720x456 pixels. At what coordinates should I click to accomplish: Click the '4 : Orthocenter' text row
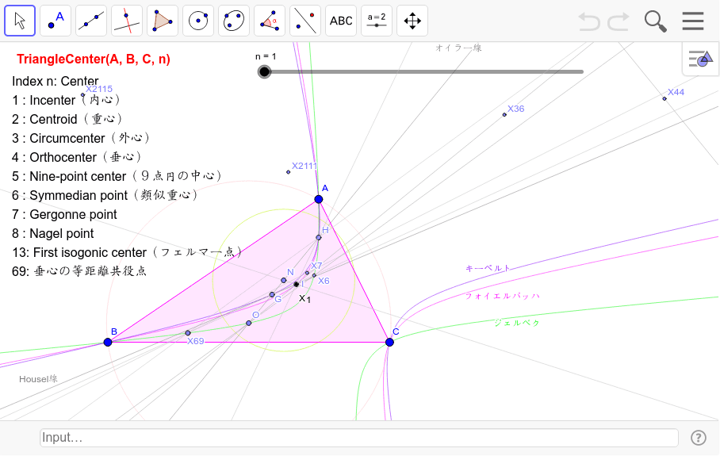[77, 157]
